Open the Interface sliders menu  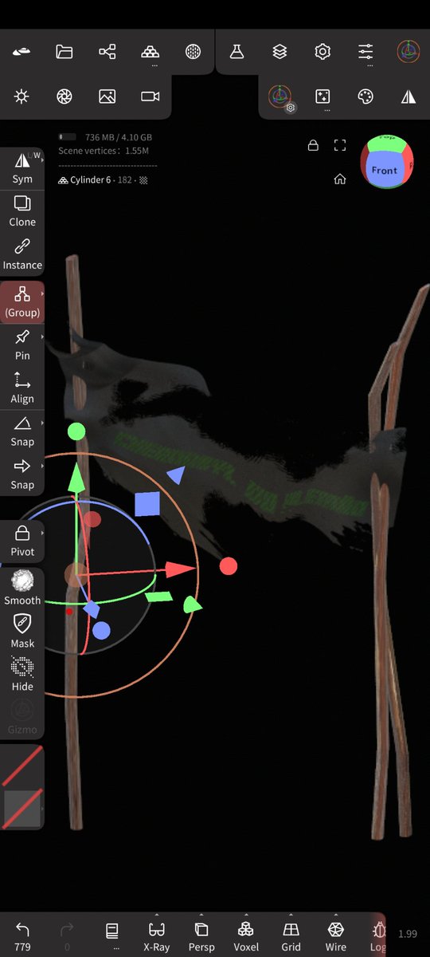pyautogui.click(x=365, y=52)
